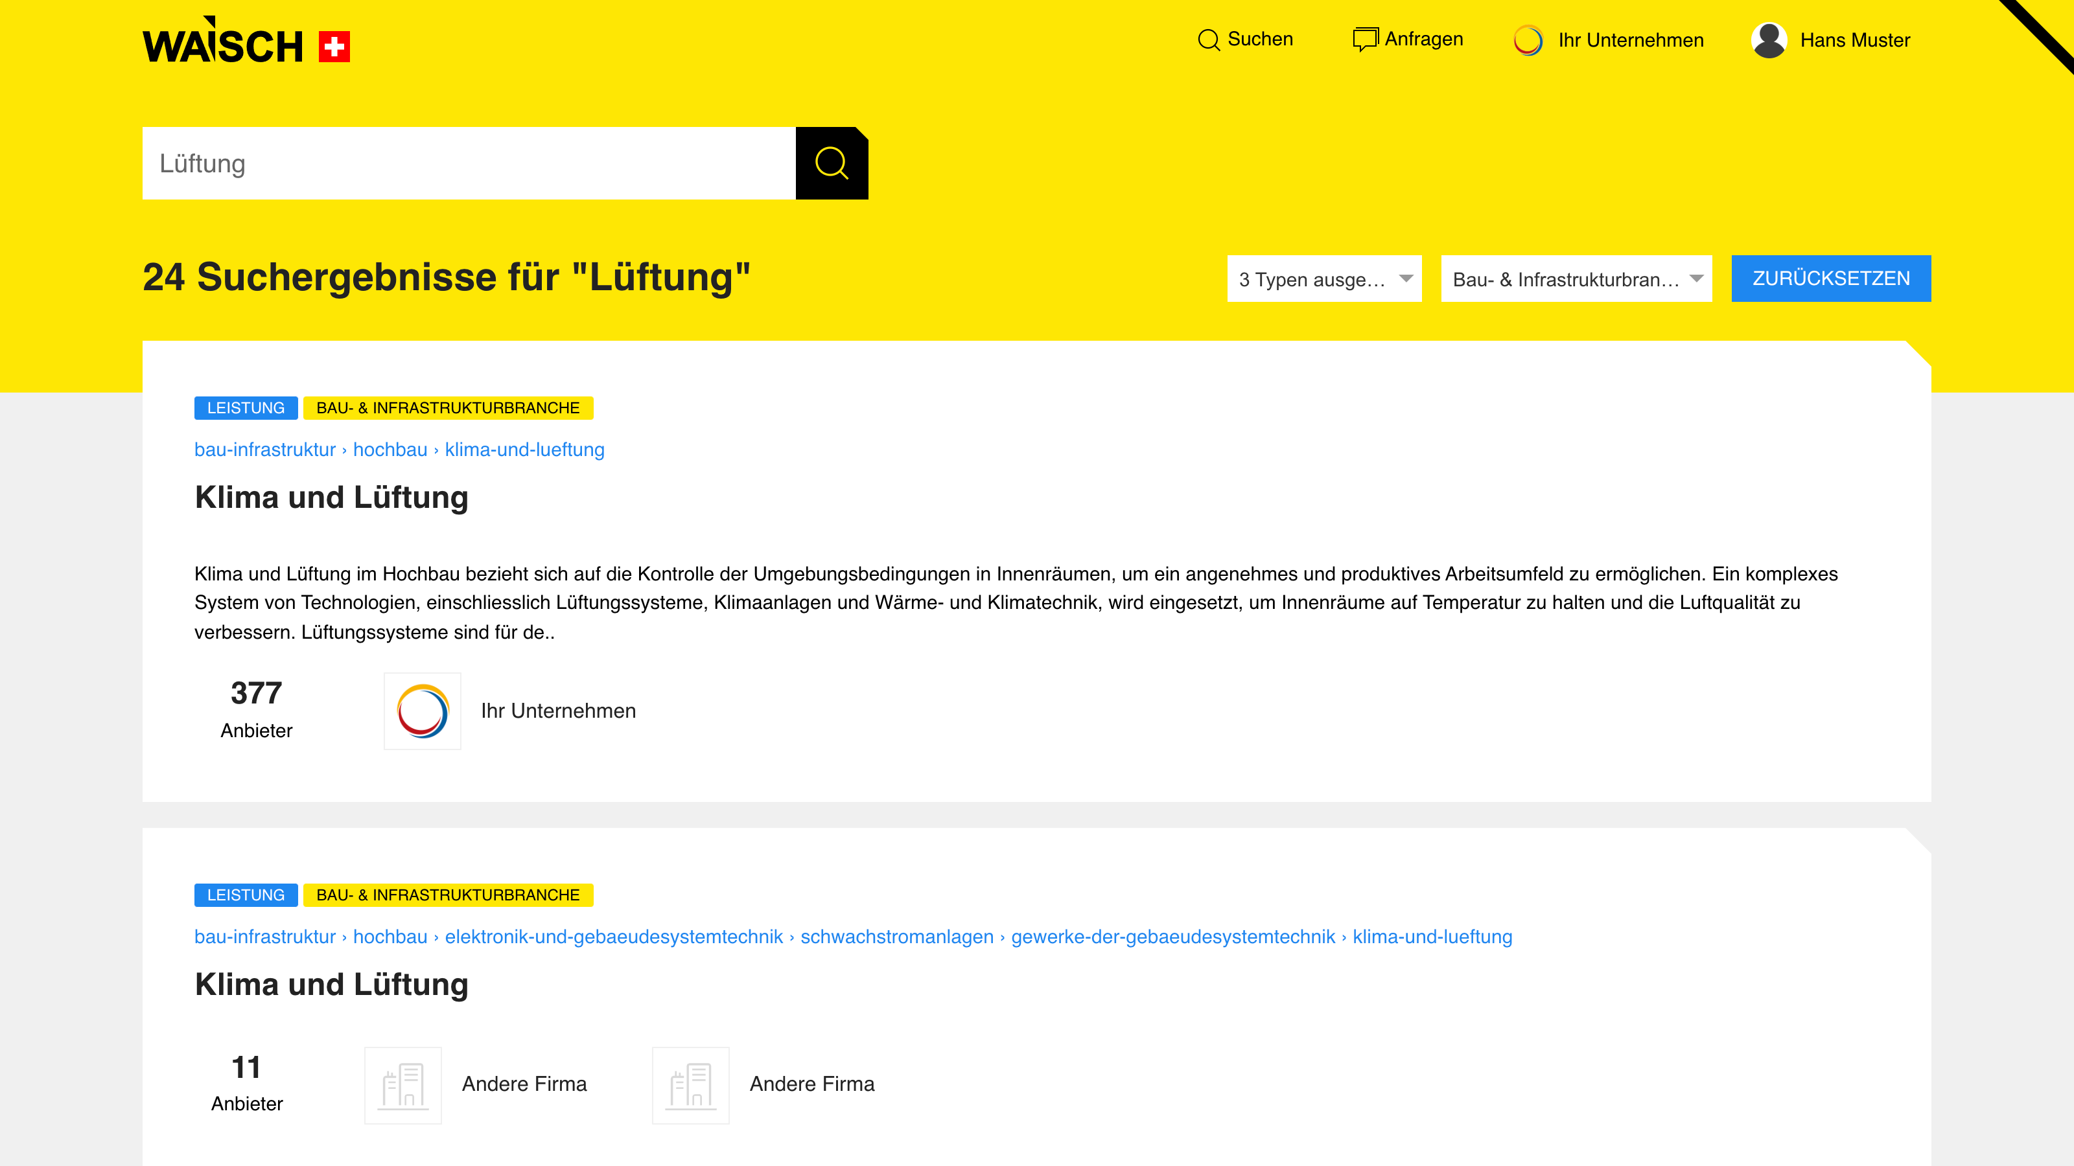Click the speech bubble icon beside Anfragen
Screen dimensions: 2074x1166
[x=1365, y=40]
